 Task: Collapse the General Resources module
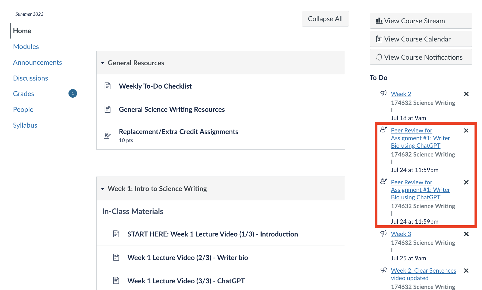click(103, 63)
